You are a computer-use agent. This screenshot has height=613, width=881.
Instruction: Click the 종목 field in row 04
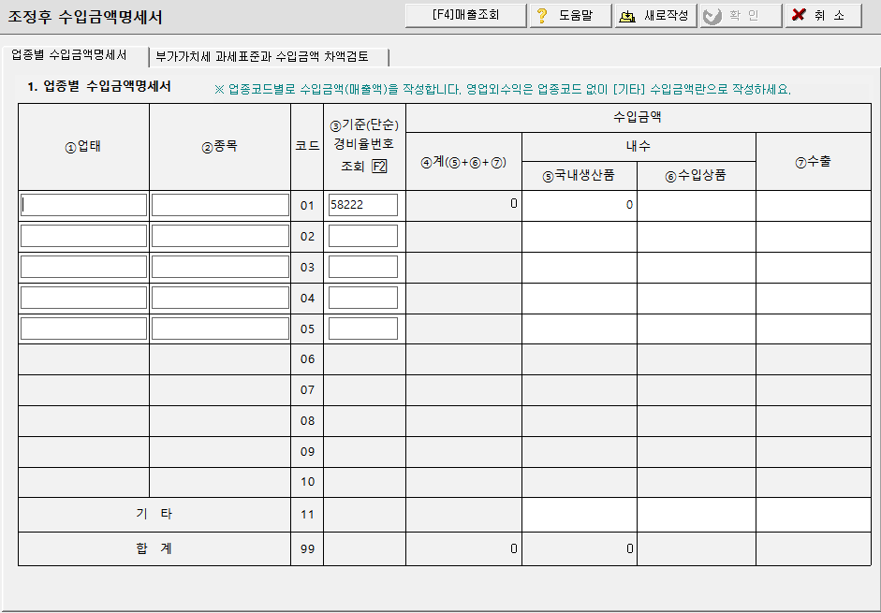tap(220, 298)
